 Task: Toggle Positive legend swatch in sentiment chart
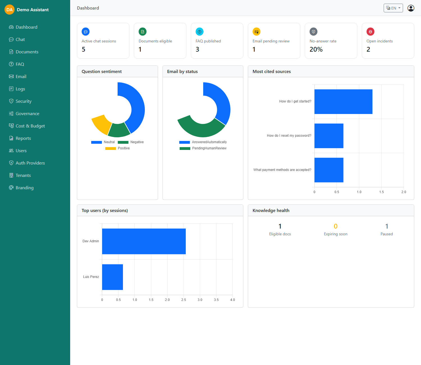pos(111,149)
